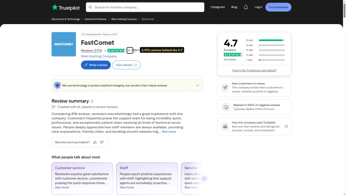Give the summary a thumbs down
This screenshot has width=346, height=196.
(102, 143)
